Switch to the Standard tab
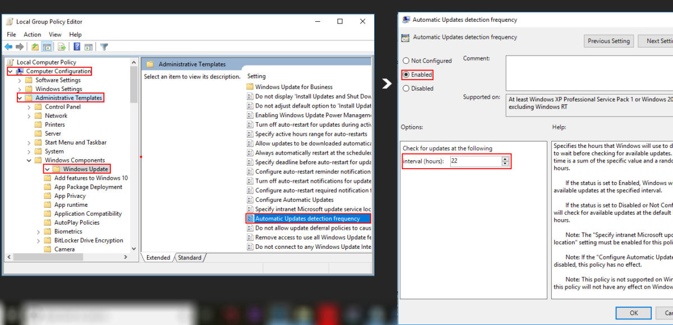 (190, 257)
